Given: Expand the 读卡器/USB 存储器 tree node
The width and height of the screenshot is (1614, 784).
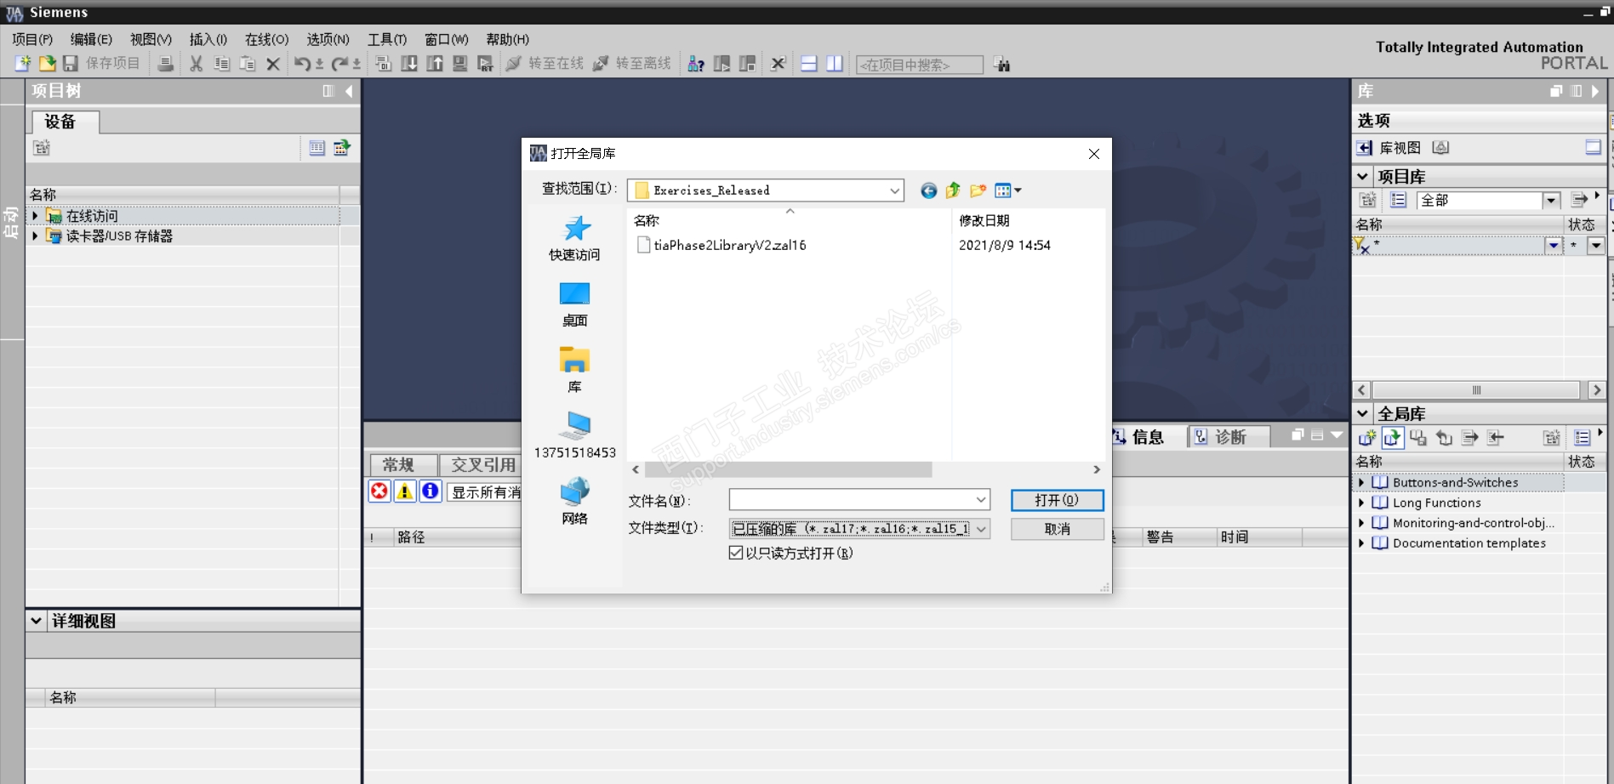Looking at the screenshot, I should click(x=35, y=236).
